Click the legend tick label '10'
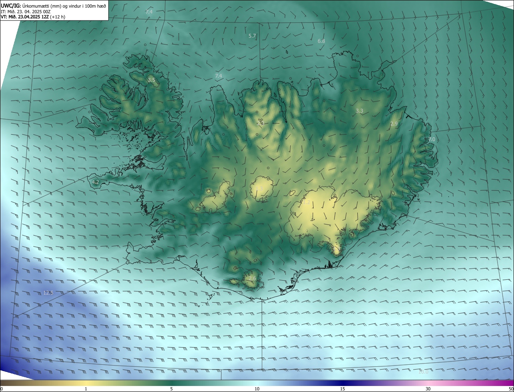Viewport: 514px width, 392px height. [x=257, y=389]
